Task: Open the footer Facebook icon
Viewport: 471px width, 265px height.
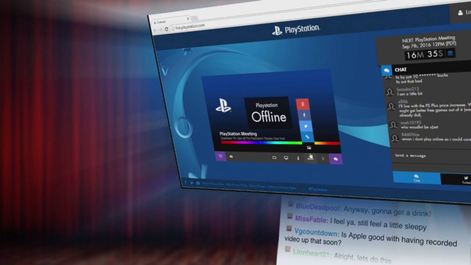Action: [185, 182]
